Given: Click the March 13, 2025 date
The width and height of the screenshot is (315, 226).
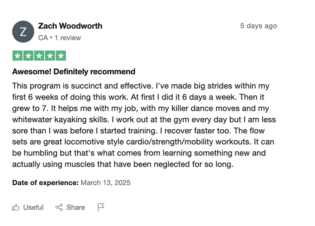Looking at the screenshot, I should 106,182.
